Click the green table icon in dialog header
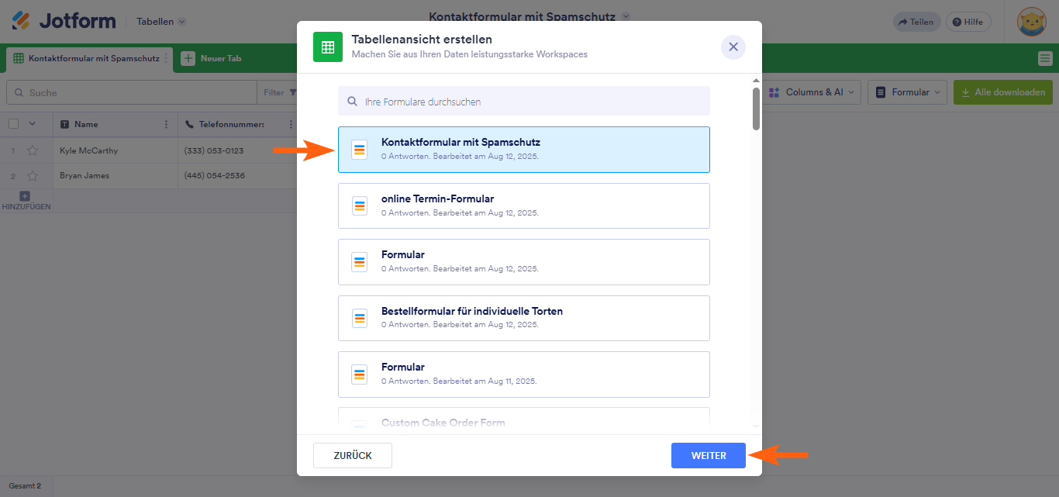 coord(328,47)
